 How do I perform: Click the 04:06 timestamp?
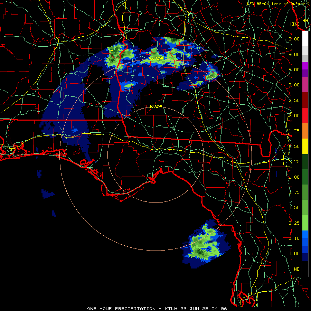click(x=219, y=309)
